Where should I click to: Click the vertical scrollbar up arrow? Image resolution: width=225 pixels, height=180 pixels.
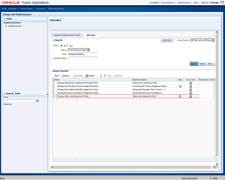[x=217, y=32]
